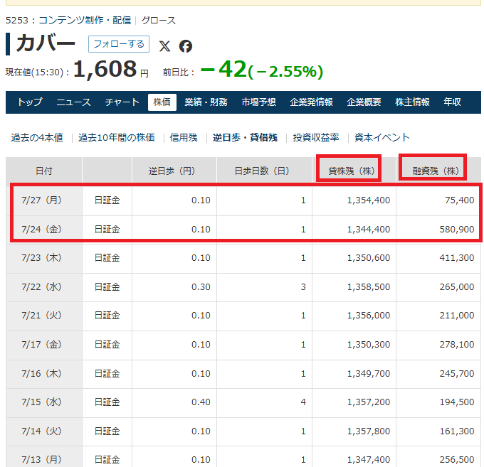Click the 1,349,700 貸株残 value
The image size is (484, 467).
coord(369,374)
